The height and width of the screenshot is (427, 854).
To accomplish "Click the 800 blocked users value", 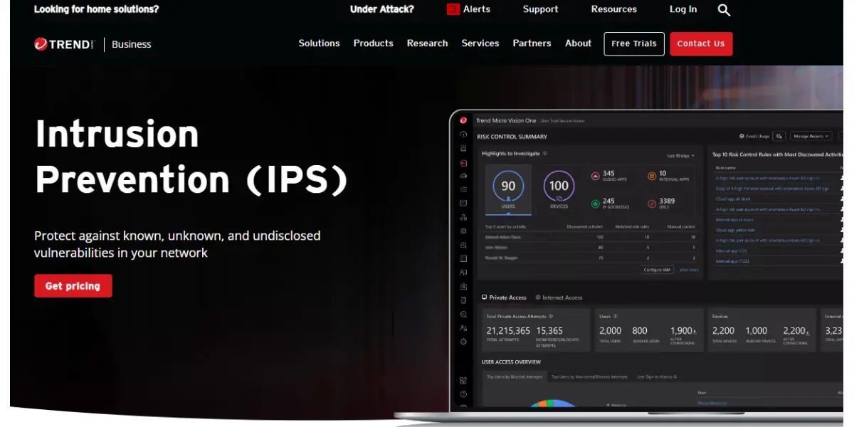I will click(640, 331).
